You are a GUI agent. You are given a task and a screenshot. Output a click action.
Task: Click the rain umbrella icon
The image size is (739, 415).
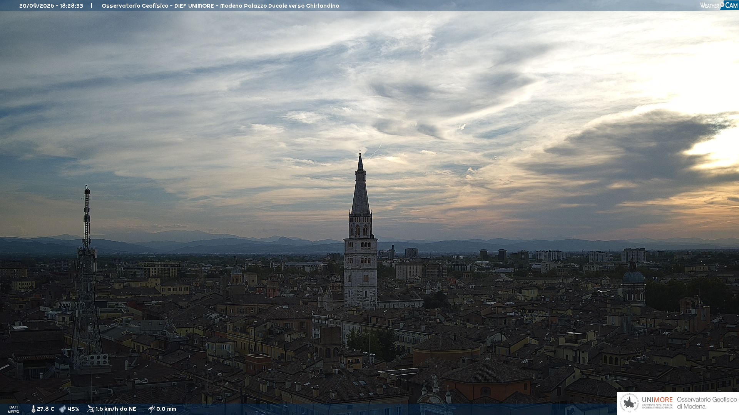click(x=151, y=409)
